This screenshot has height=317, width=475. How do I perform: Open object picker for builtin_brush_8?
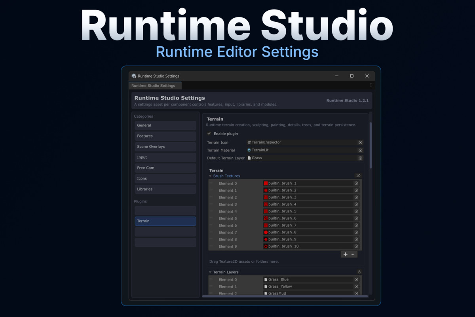click(x=356, y=232)
